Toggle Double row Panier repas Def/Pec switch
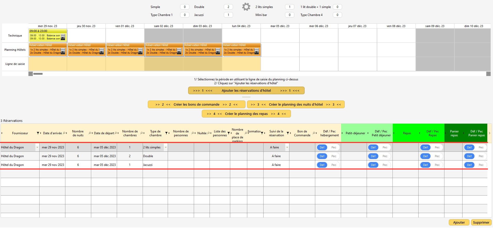This screenshot has height=228, width=493. [475, 156]
